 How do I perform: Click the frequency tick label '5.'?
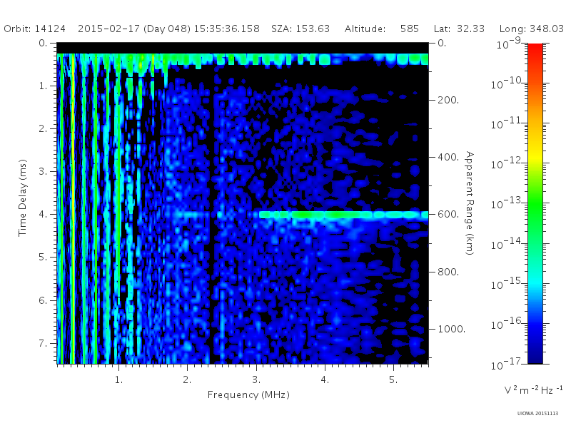point(393,380)
